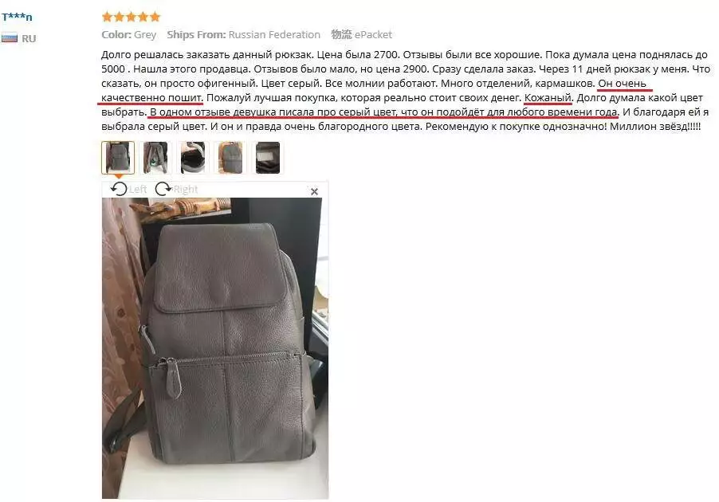Rotate the photo left using the counterclockwise arrow
719x502 pixels.
tap(120, 189)
